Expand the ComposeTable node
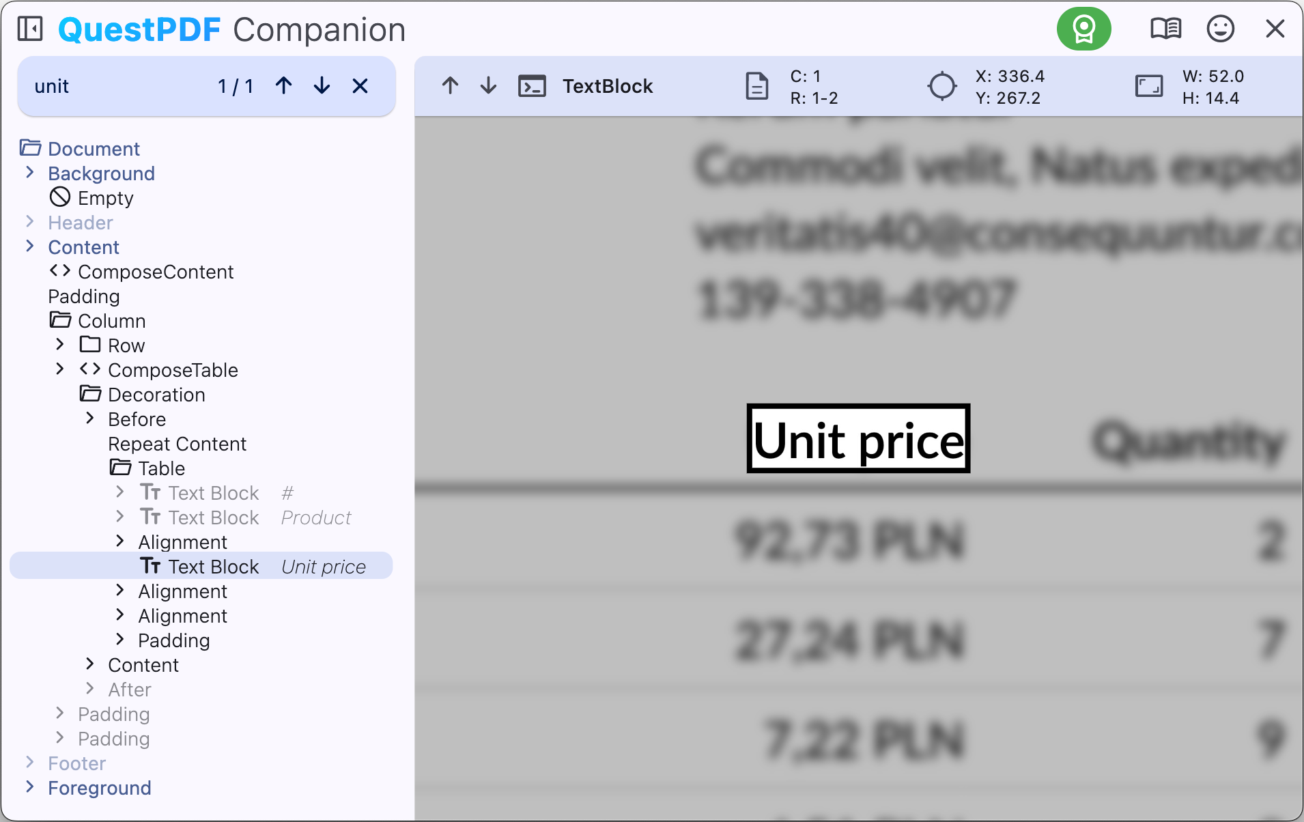Viewport: 1304px width, 822px height. coord(59,369)
